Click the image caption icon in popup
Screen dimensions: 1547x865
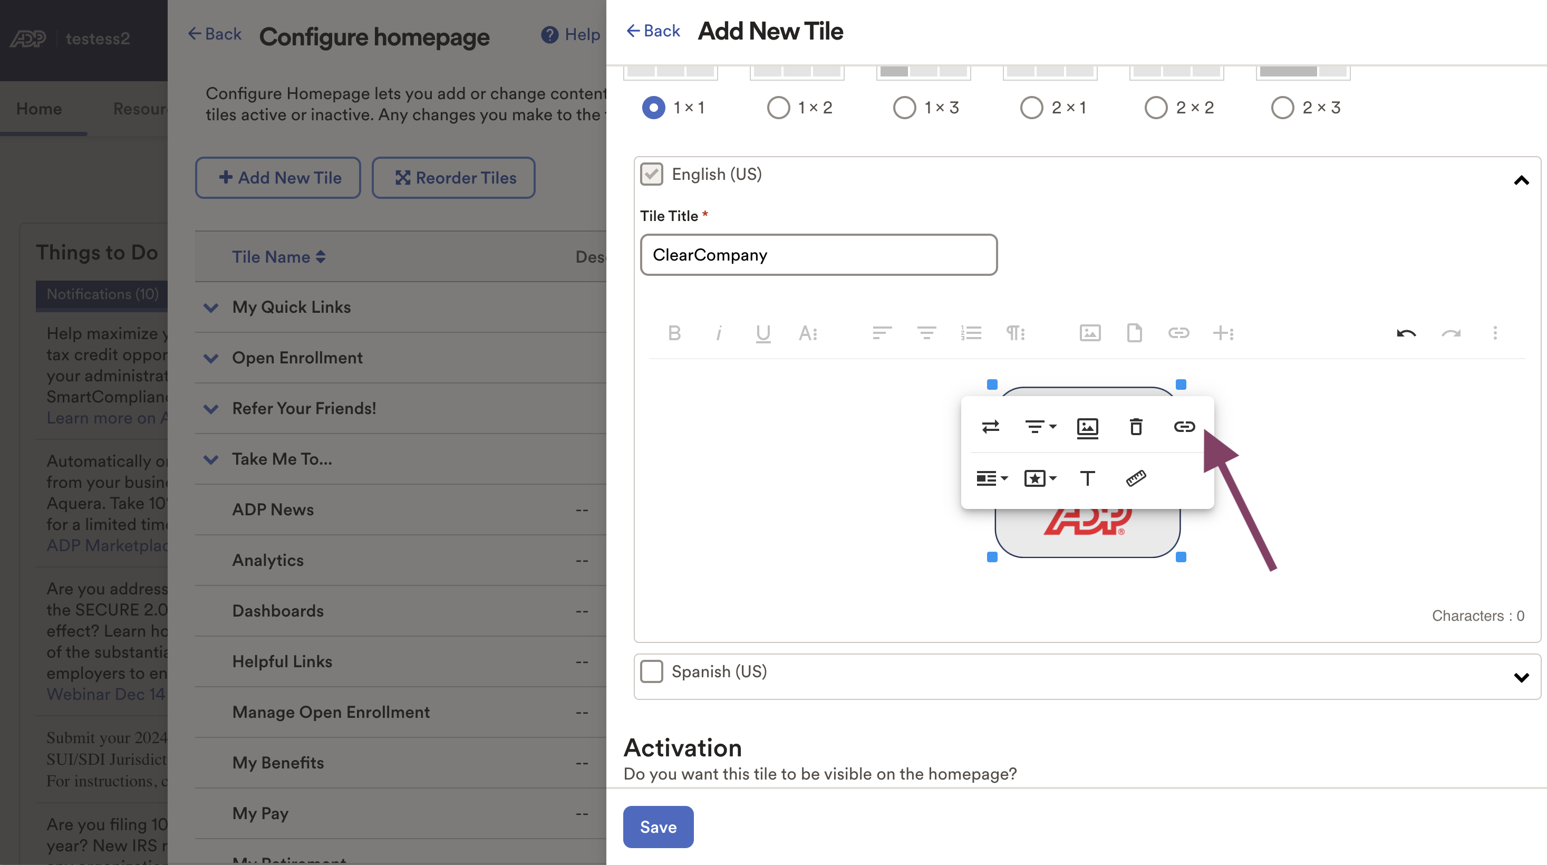(1088, 428)
